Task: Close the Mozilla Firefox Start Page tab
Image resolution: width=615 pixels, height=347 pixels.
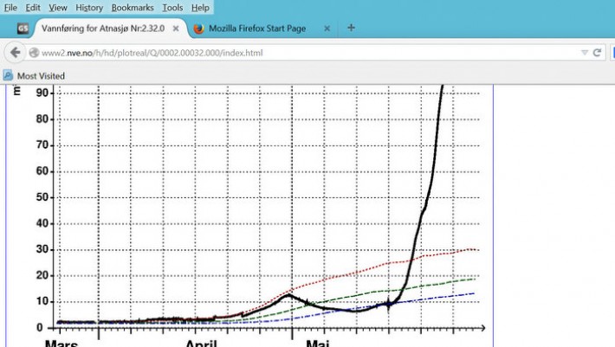Action: (327, 29)
